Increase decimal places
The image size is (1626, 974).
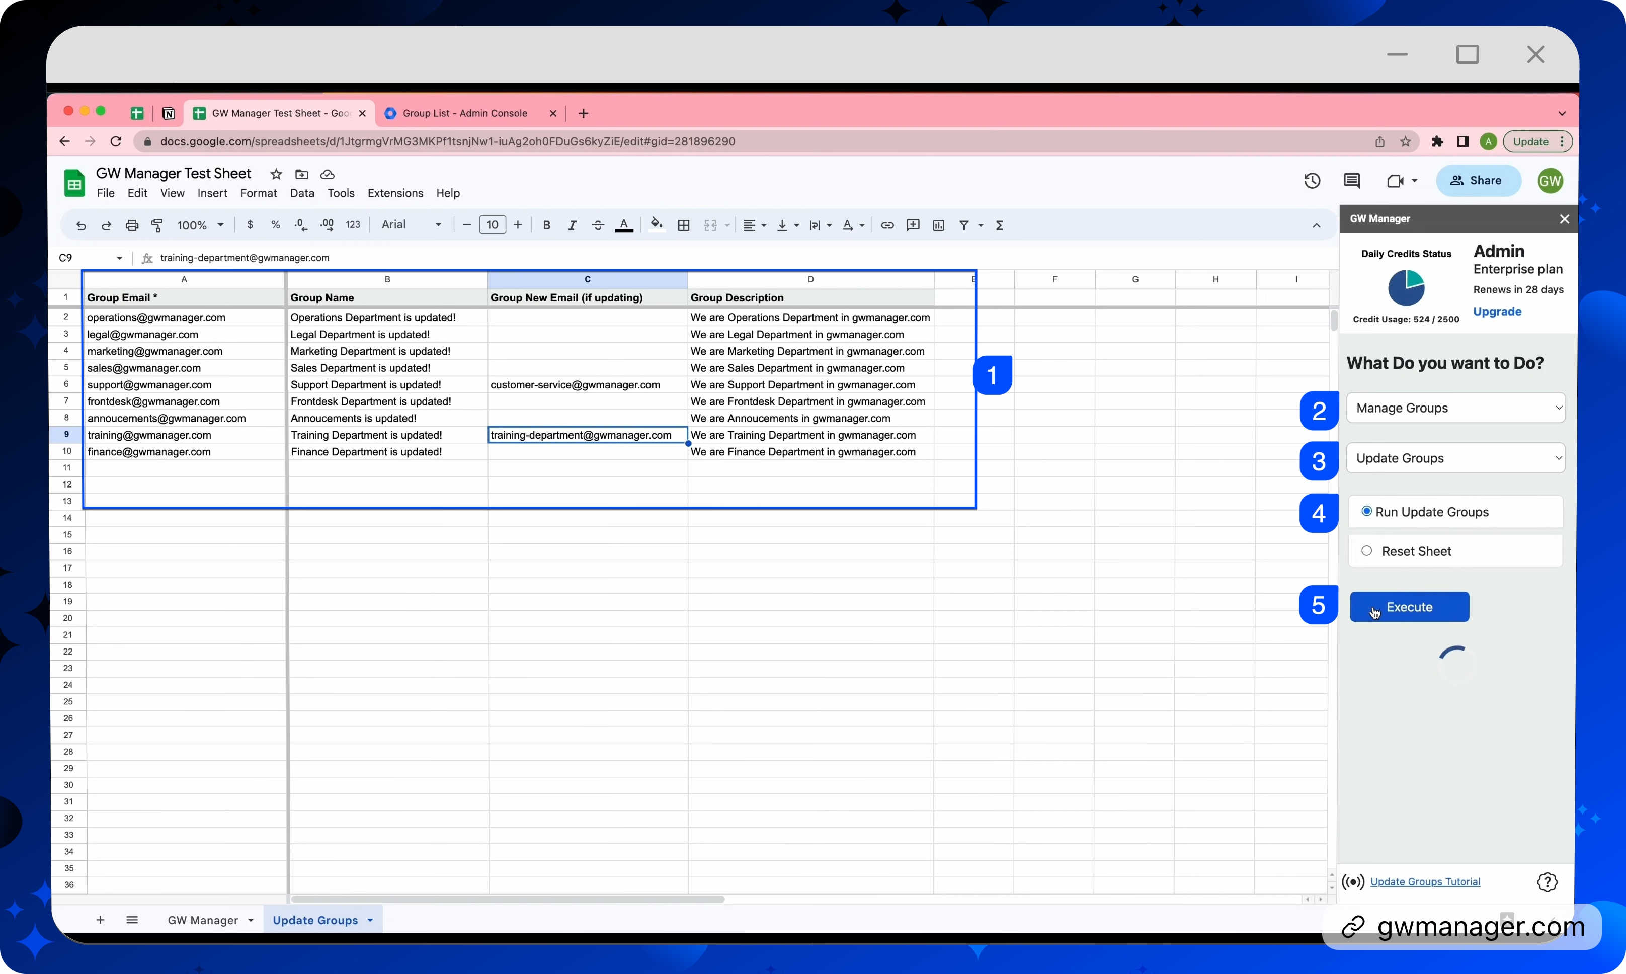click(x=327, y=224)
